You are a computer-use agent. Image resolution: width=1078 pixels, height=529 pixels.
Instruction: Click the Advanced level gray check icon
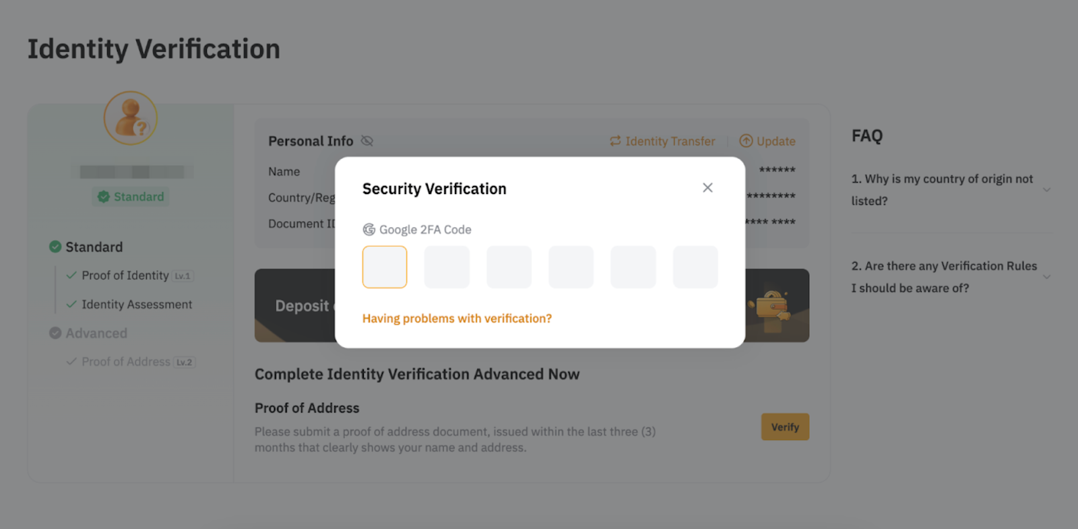pos(55,333)
